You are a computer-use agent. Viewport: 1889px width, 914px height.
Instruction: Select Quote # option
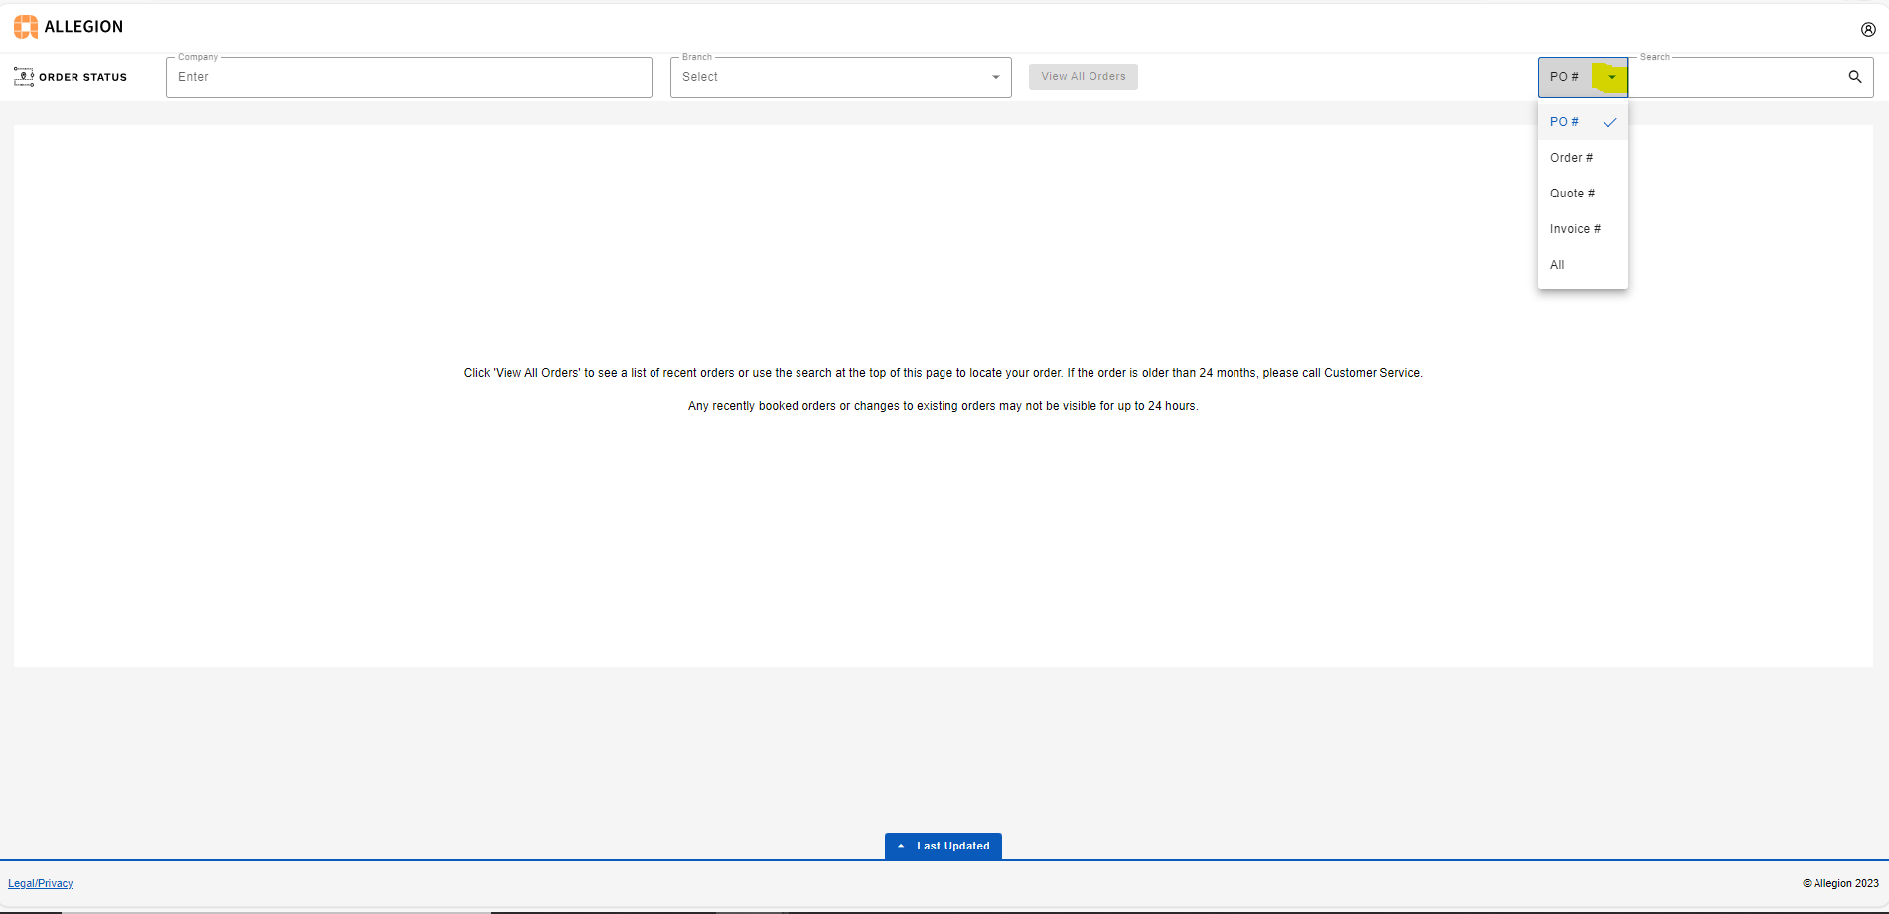(1583, 194)
